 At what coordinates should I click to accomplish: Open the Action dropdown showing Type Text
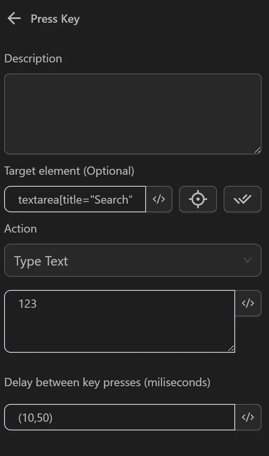133,260
